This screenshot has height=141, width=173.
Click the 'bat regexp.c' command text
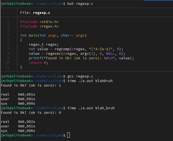[80, 4]
